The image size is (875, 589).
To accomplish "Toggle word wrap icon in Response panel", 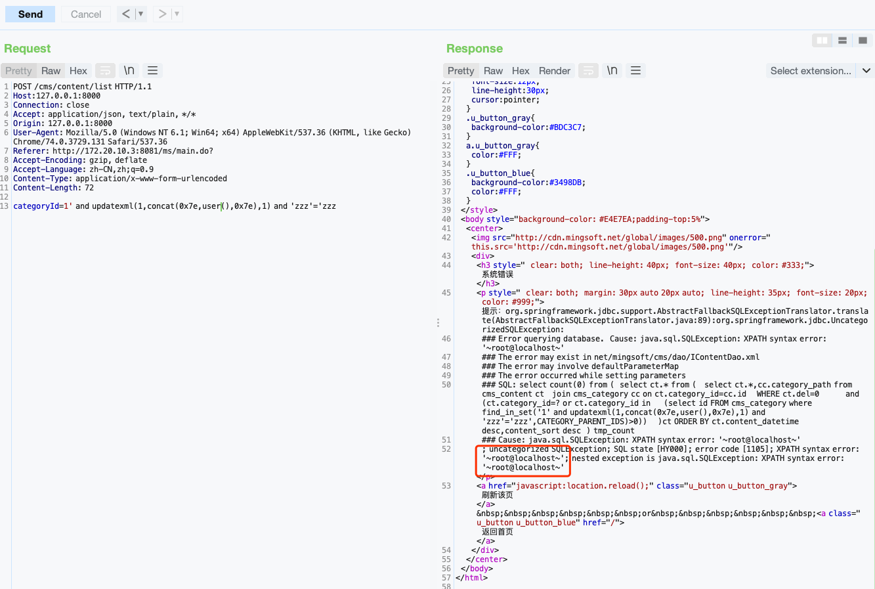I will coord(588,71).
